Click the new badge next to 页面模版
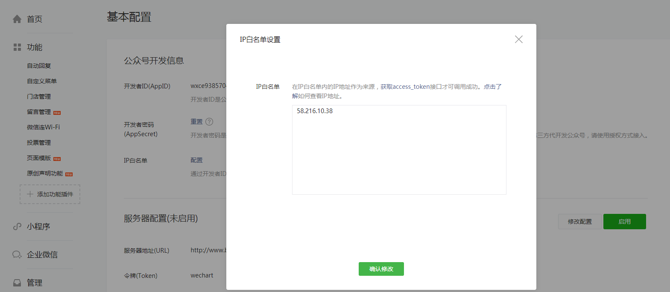The height and width of the screenshot is (292, 670). pos(57,159)
